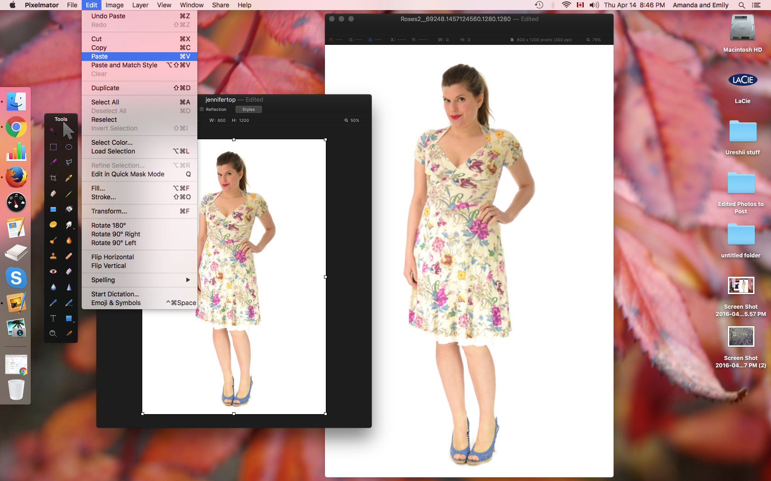
Task: Open the Layer menu
Action: pos(140,5)
